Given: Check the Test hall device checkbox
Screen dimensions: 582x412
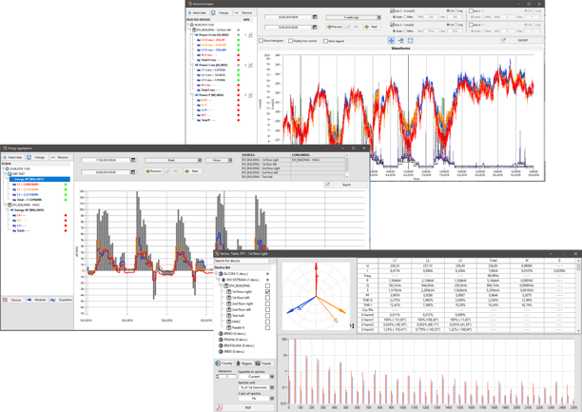Looking at the screenshot, I should 267,316.
